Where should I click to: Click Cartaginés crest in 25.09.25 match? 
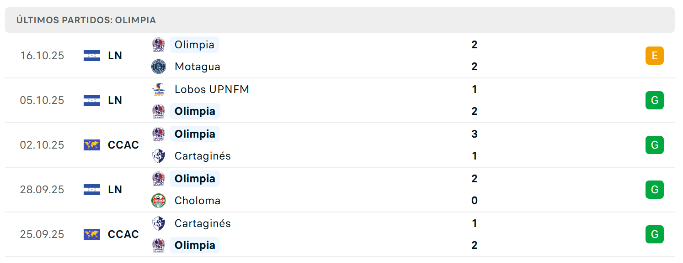(159, 223)
